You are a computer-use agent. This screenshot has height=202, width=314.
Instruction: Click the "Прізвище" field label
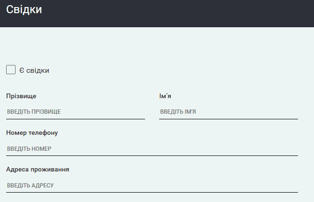click(x=21, y=96)
